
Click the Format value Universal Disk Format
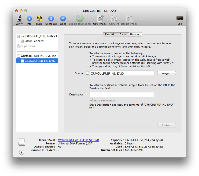pyautogui.click(x=75, y=143)
